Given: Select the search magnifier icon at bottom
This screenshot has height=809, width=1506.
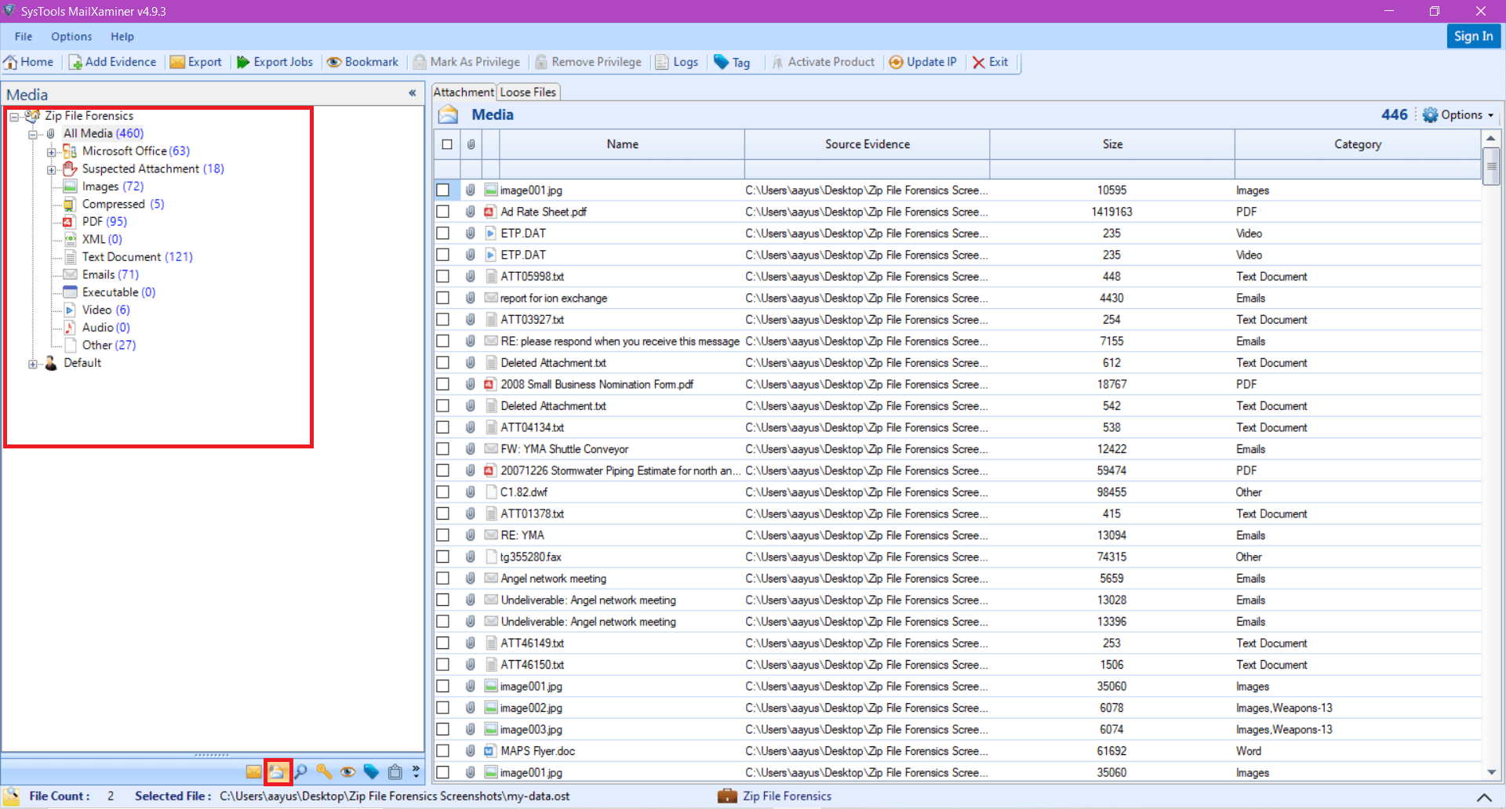Looking at the screenshot, I should tap(300, 772).
